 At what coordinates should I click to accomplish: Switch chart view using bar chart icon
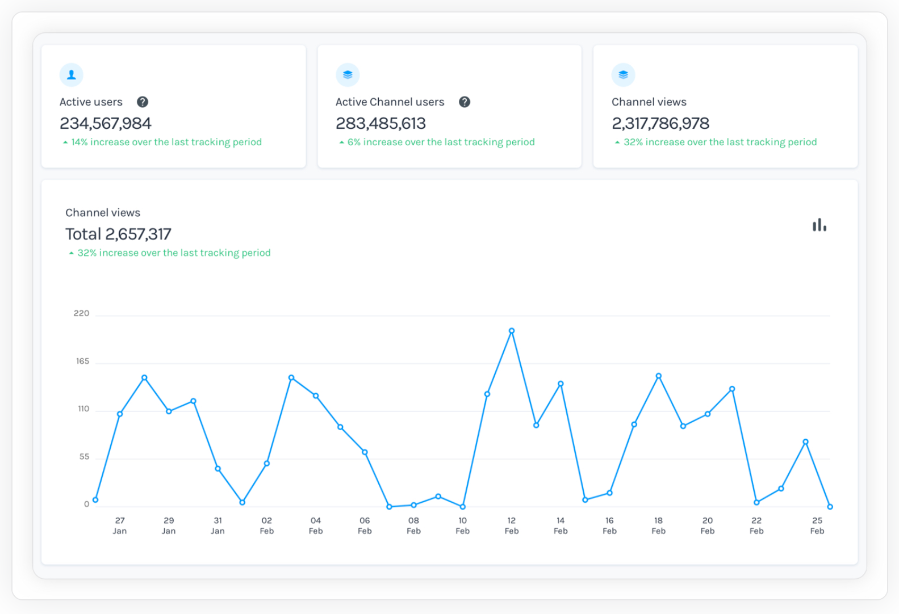(x=819, y=225)
